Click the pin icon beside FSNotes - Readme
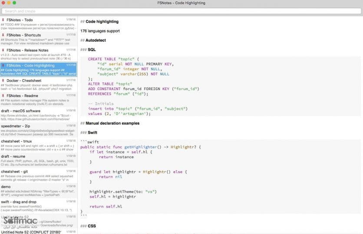This screenshot has width=363, height=234. [3, 96]
